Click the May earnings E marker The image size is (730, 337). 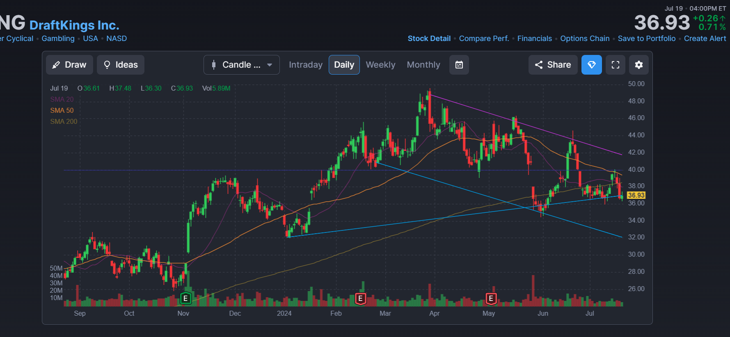(x=491, y=298)
